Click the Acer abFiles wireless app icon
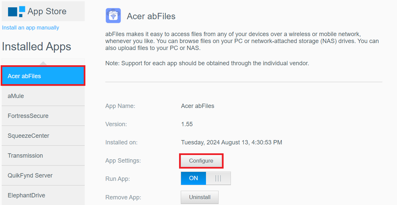 coord(113,16)
